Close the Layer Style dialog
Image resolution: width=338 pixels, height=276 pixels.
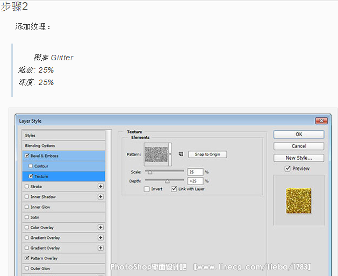click(321, 121)
